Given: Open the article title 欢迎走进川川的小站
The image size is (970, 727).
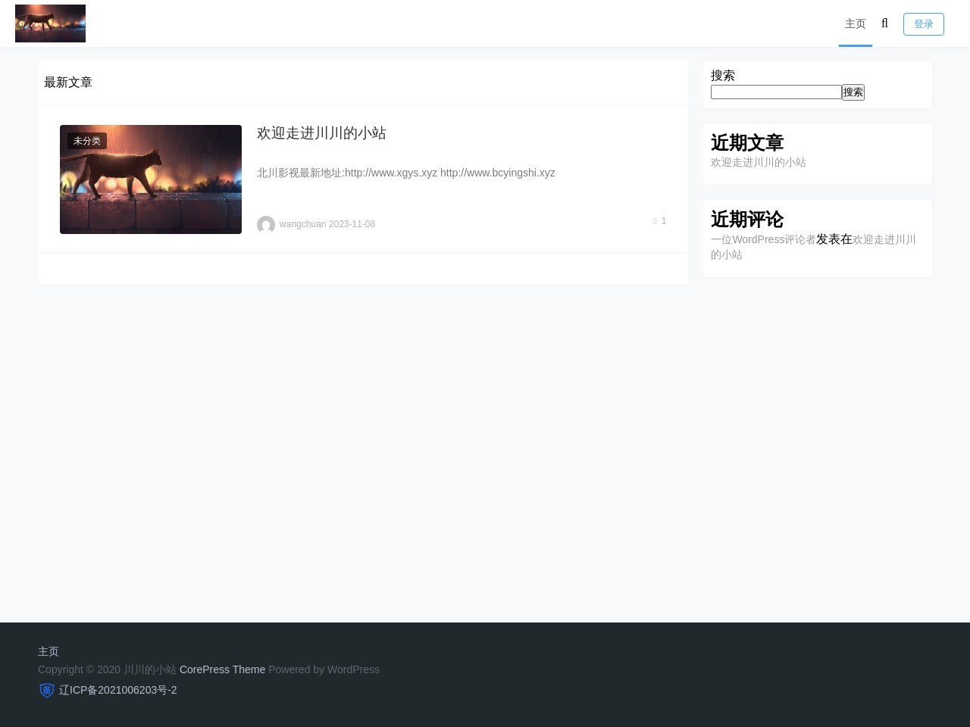Looking at the screenshot, I should coord(321,133).
